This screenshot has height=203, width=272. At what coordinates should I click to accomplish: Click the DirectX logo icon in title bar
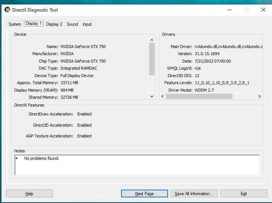coord(7,10)
